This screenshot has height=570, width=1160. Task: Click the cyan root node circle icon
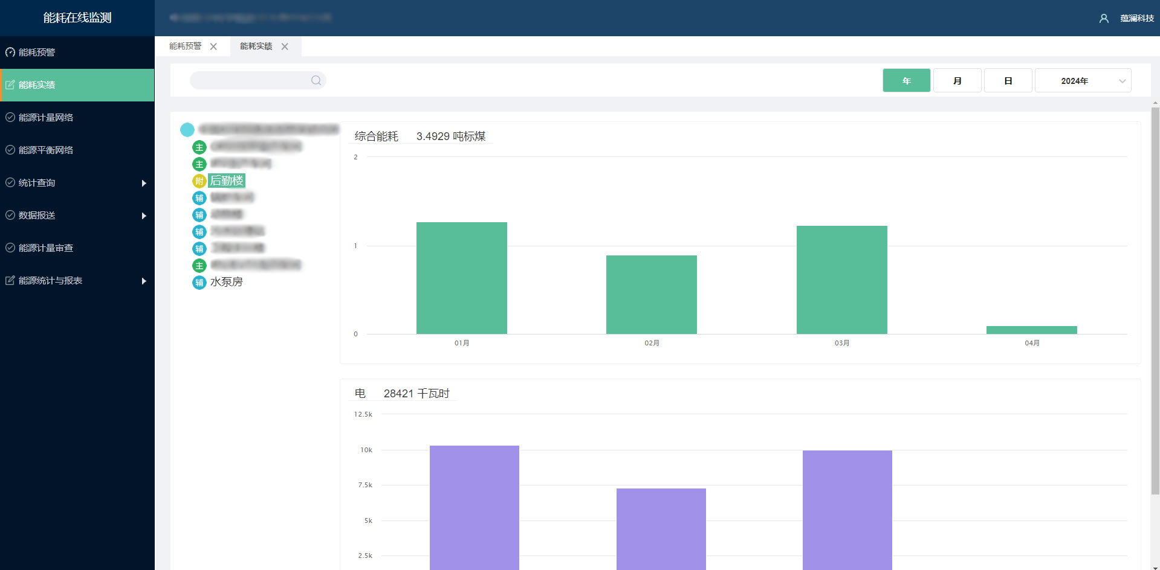(187, 129)
